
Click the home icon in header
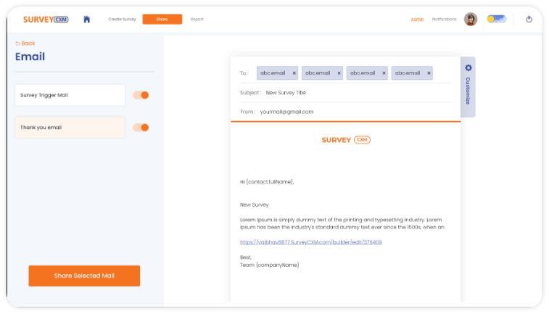pyautogui.click(x=87, y=20)
